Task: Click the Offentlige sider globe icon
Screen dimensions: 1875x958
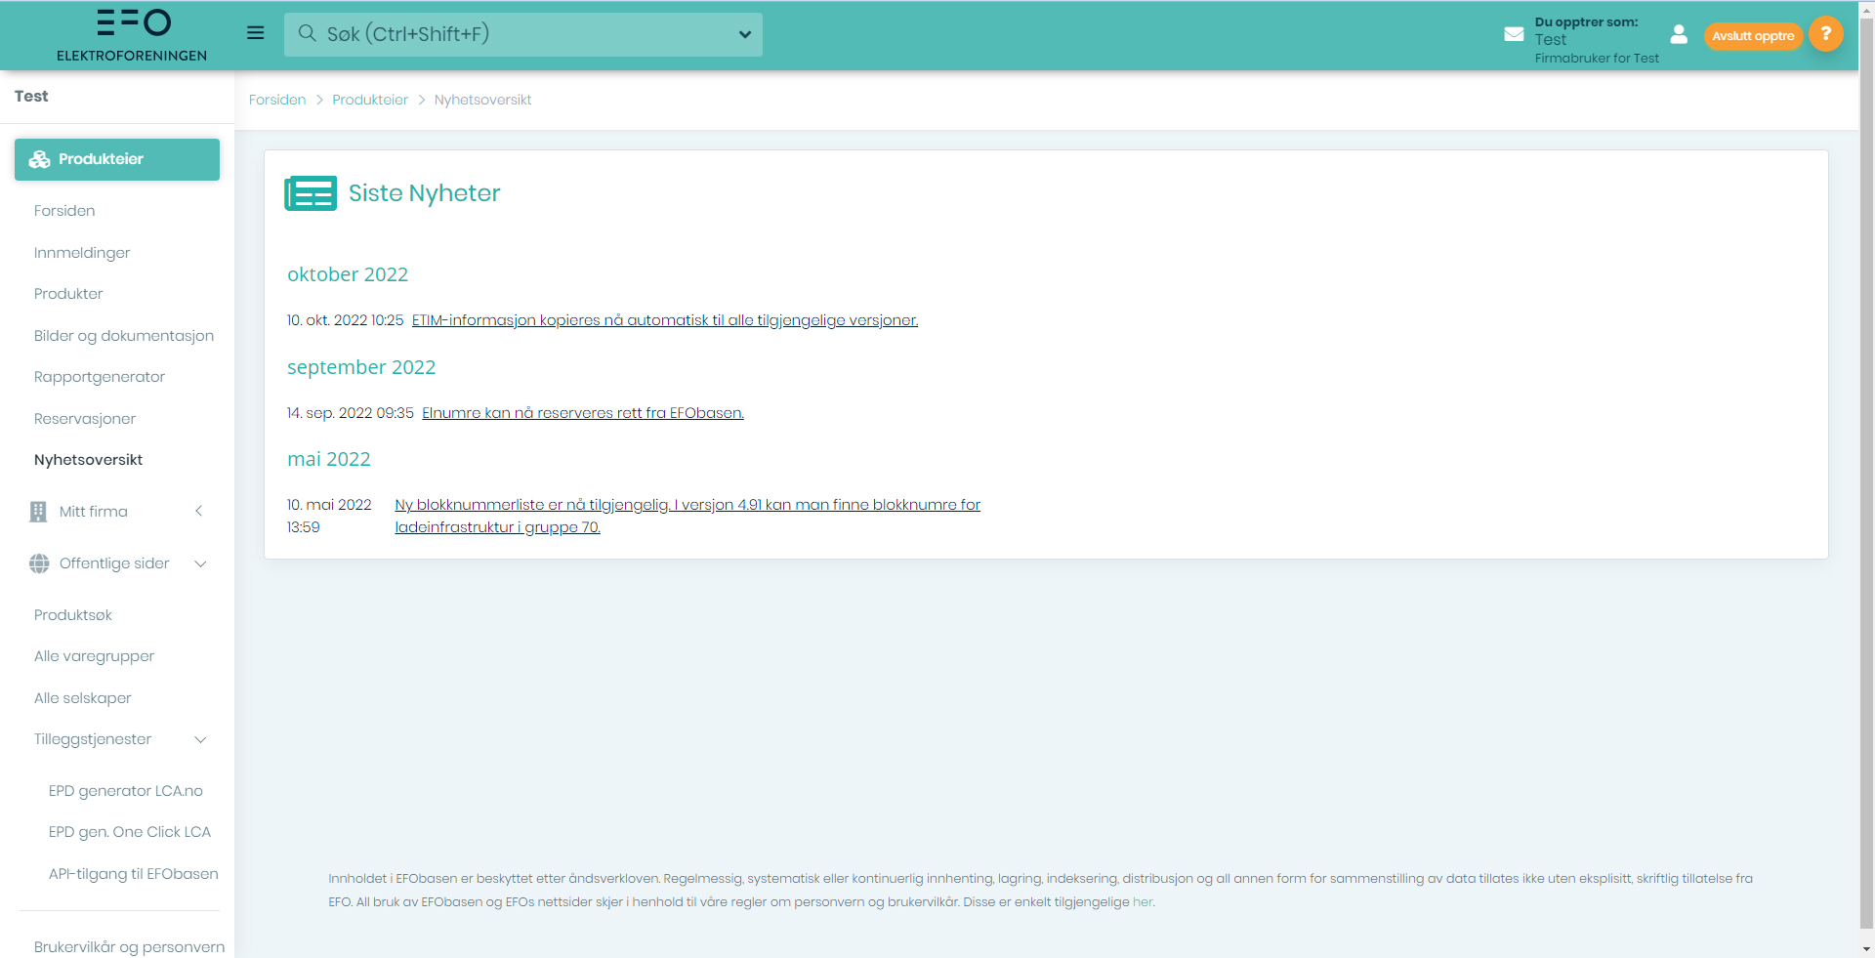Action: coord(39,563)
